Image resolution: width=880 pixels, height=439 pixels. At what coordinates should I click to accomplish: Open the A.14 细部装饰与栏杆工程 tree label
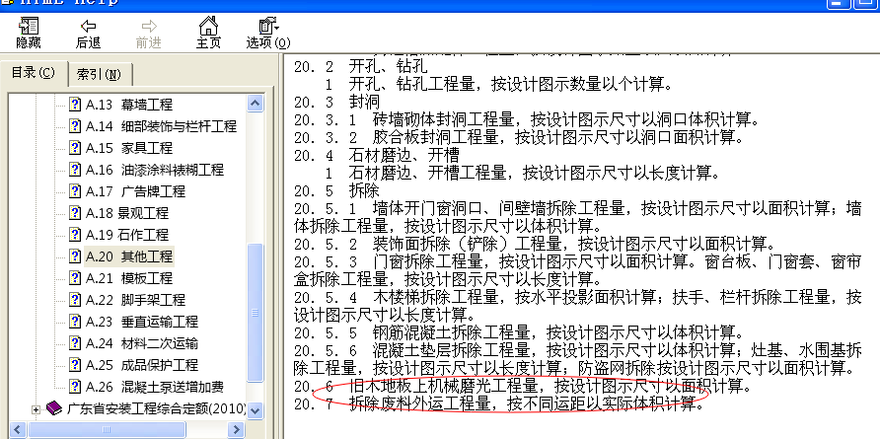point(161,126)
